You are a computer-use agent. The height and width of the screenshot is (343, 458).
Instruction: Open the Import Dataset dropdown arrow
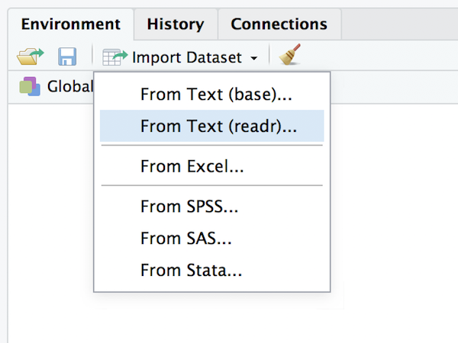(x=254, y=58)
